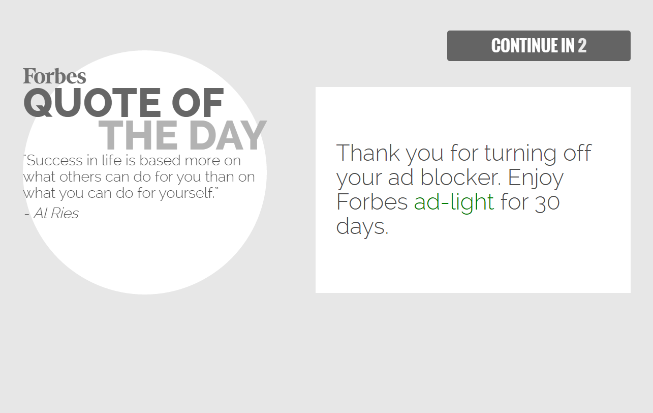Click the gray page background below the message card
The width and height of the screenshot is (653, 413).
click(x=473, y=351)
